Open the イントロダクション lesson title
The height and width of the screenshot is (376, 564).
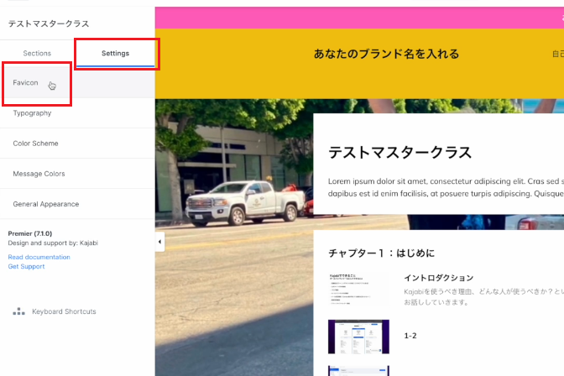tap(438, 278)
